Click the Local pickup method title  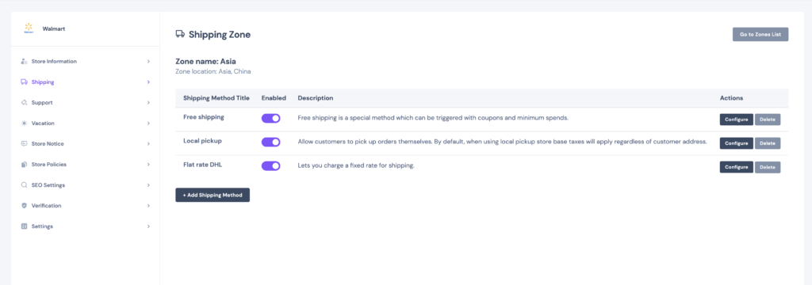point(202,141)
